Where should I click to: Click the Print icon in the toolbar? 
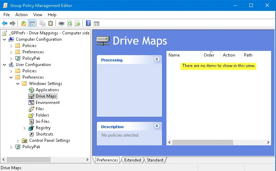[61, 24]
